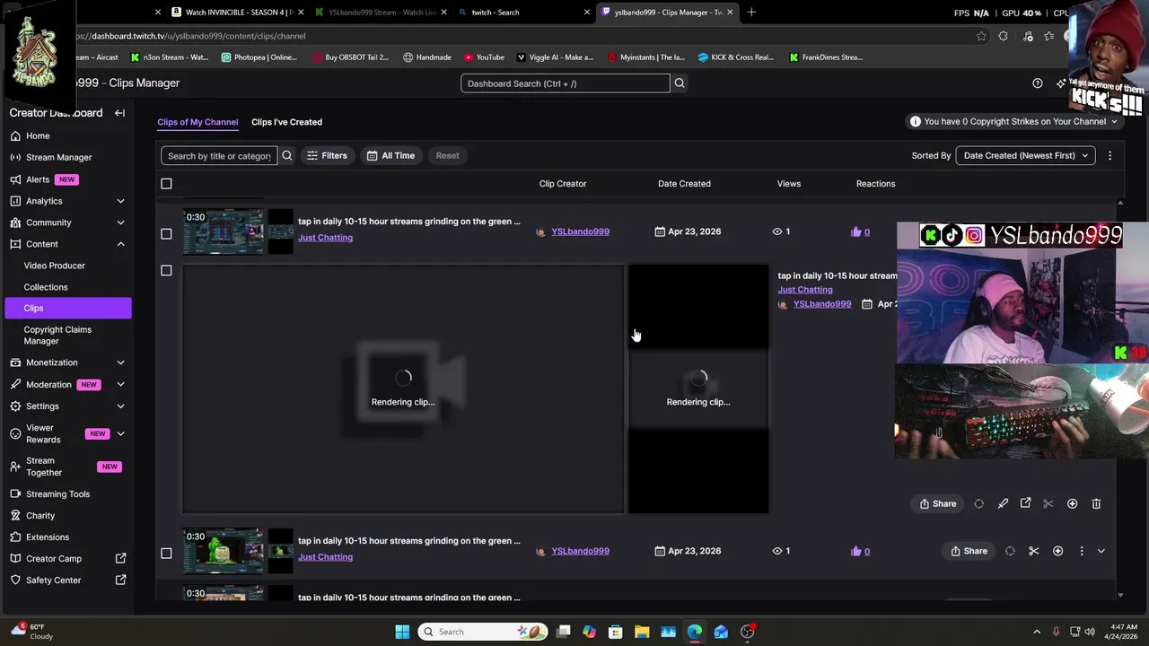This screenshot has width=1149, height=646.
Task: Click the Home icon in sidebar
Action: (x=15, y=135)
